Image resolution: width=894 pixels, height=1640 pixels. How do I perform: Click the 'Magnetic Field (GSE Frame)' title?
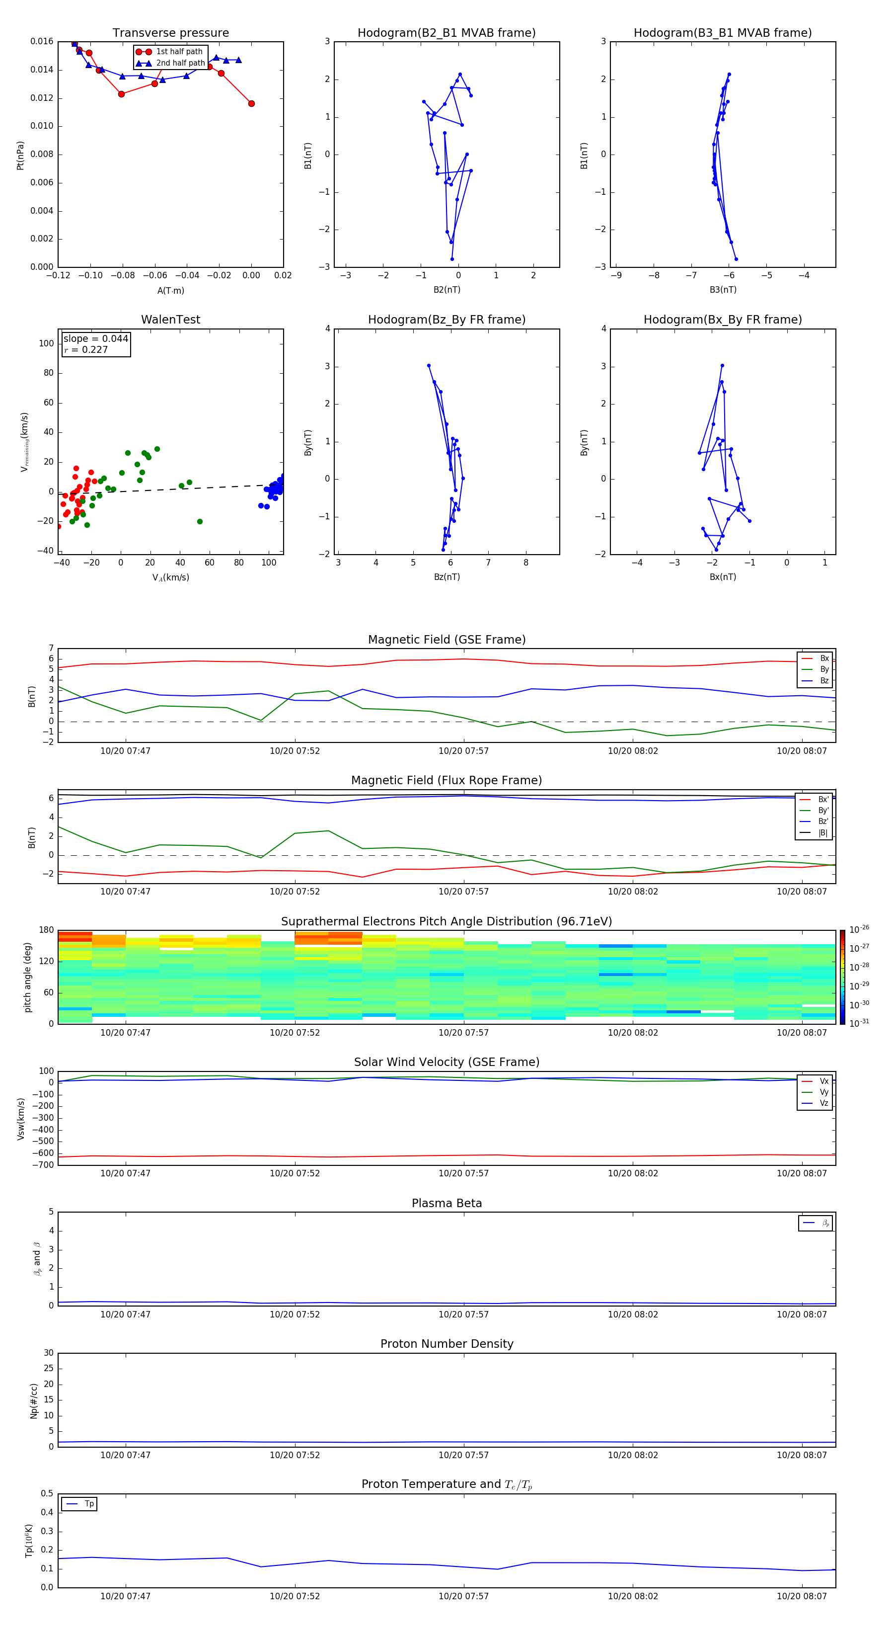point(447,639)
